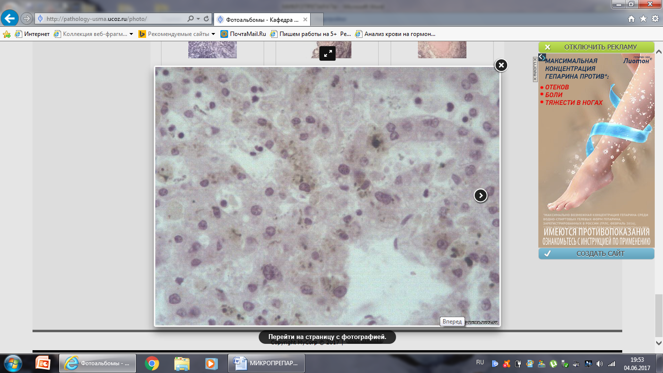
Task: Open the browser Home icon
Action: click(x=631, y=19)
